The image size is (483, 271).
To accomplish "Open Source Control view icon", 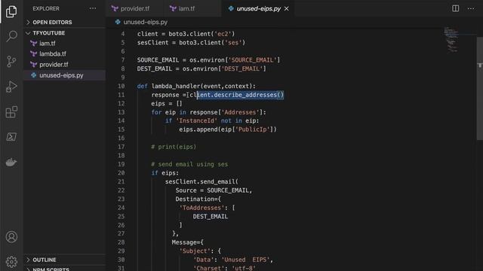I will click(x=11, y=62).
